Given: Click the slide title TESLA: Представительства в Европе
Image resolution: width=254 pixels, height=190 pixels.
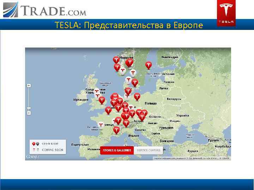Looking at the screenshot, I should [x=129, y=25].
